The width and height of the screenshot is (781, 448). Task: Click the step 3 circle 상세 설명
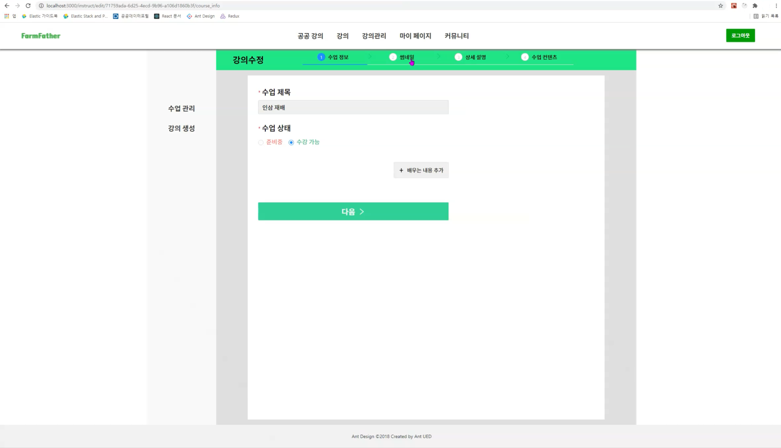point(458,57)
